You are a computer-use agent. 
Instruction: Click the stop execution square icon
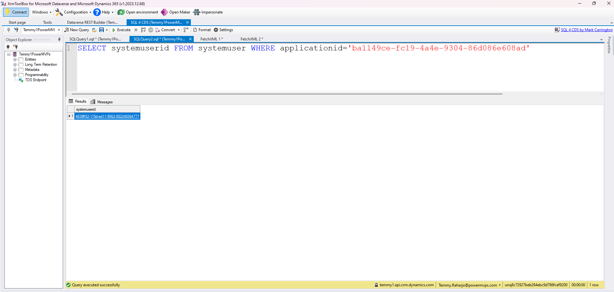(136, 30)
